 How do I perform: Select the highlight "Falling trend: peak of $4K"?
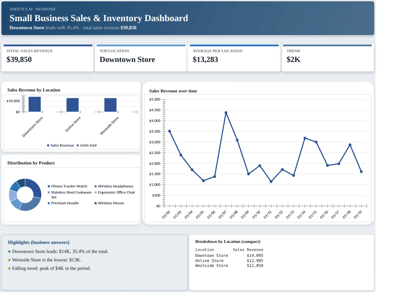49,268
